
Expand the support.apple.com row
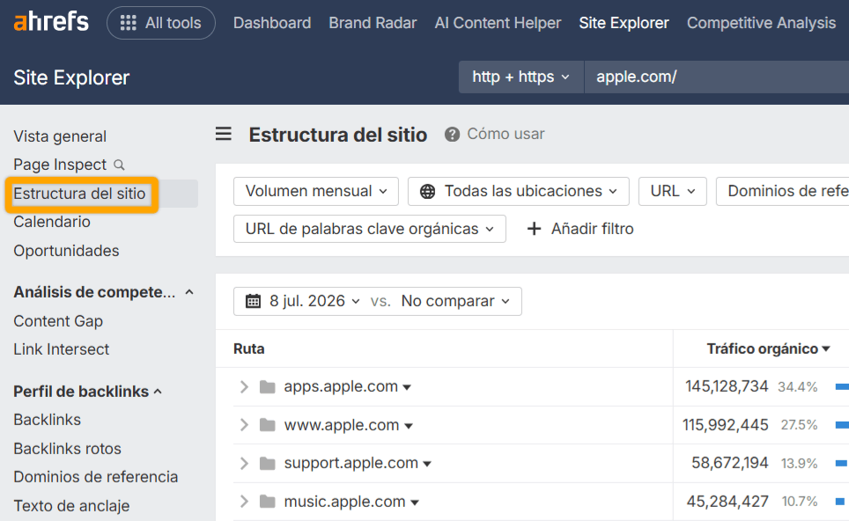click(244, 464)
